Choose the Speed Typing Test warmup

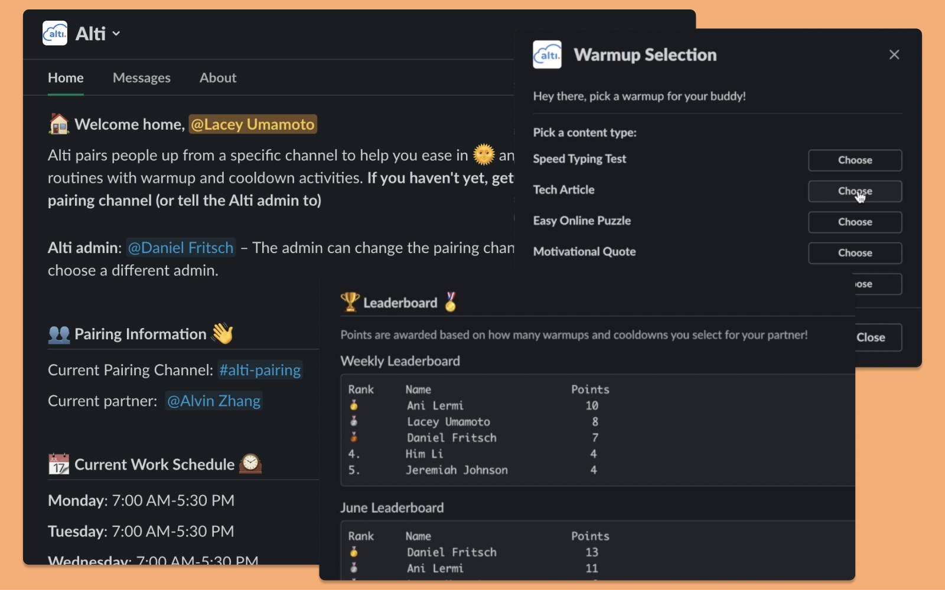[x=855, y=160]
